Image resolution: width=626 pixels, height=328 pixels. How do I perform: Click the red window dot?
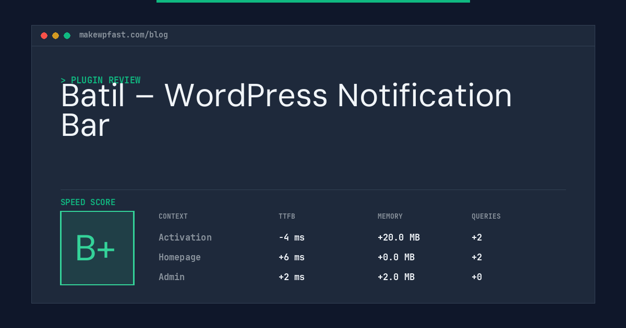44,35
